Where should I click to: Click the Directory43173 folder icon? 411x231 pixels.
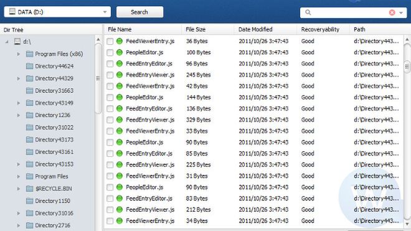point(30,139)
